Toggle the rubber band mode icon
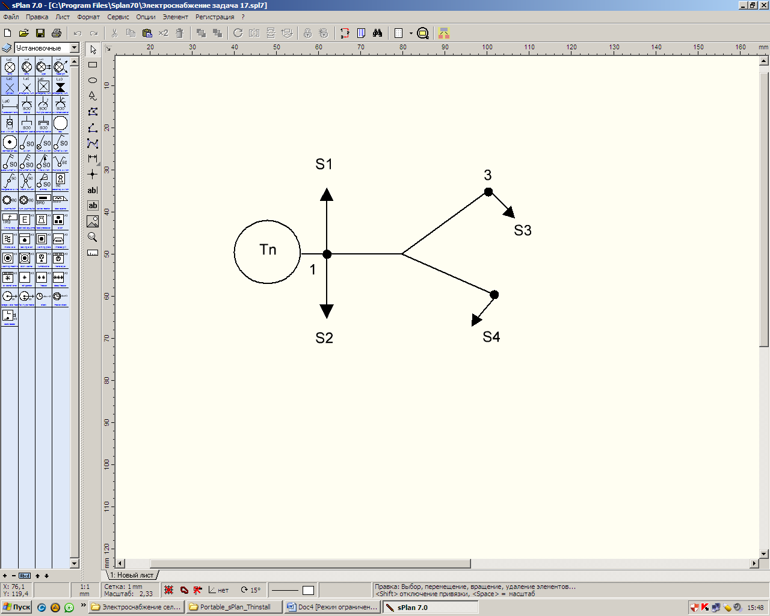Viewport: 770px width, 616px height. click(x=184, y=590)
